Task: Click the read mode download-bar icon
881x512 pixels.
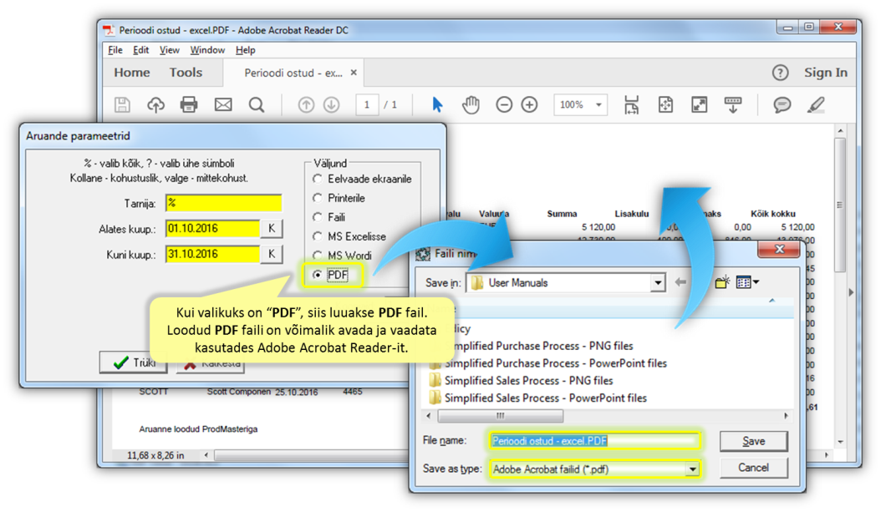Action: point(733,104)
